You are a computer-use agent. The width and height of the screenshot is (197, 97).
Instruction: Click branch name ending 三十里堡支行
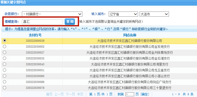(x=130, y=88)
